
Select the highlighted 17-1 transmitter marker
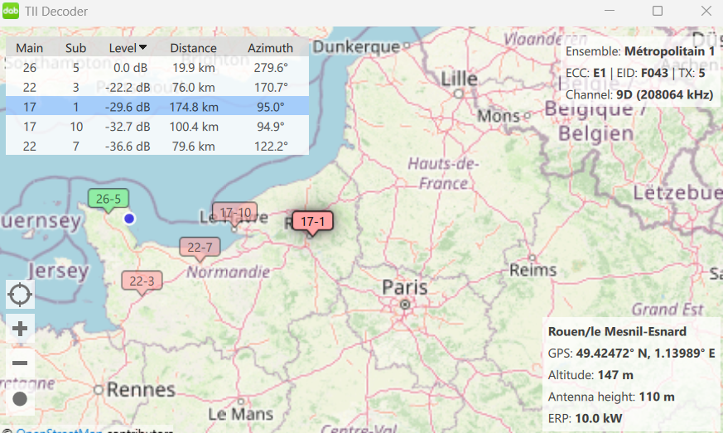point(312,222)
